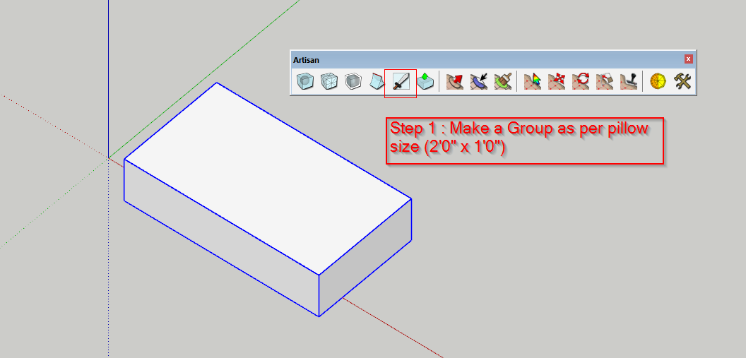Image resolution: width=746 pixels, height=358 pixels.
Task: Select the box's long front side face
Action: [x=221, y=238]
